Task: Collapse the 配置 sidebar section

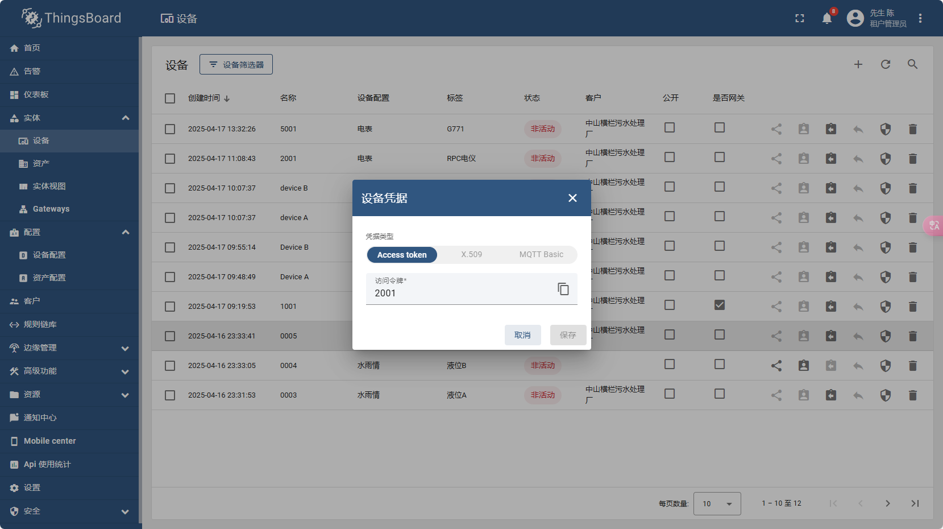Action: (x=126, y=232)
